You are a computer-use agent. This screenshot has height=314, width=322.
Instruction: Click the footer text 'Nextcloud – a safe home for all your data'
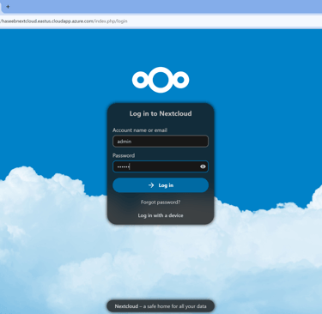point(161,306)
